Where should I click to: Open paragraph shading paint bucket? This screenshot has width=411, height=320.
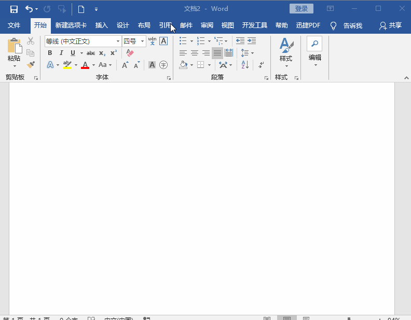183,65
